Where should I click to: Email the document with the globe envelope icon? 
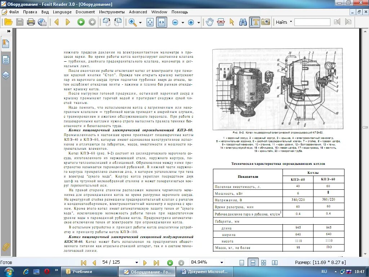click(42, 22)
